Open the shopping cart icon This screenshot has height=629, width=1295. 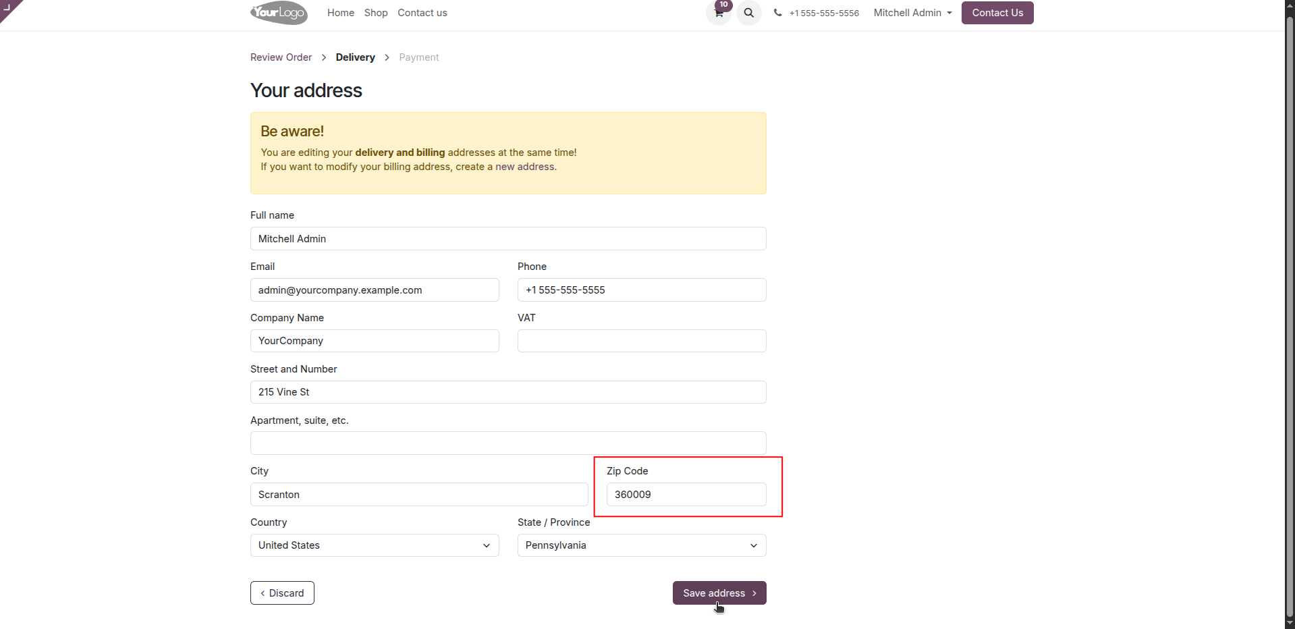pyautogui.click(x=719, y=13)
